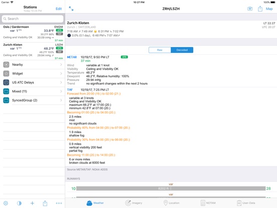Expand detail view with arrows icon
This screenshot has height=208, width=277.
[x=71, y=9]
